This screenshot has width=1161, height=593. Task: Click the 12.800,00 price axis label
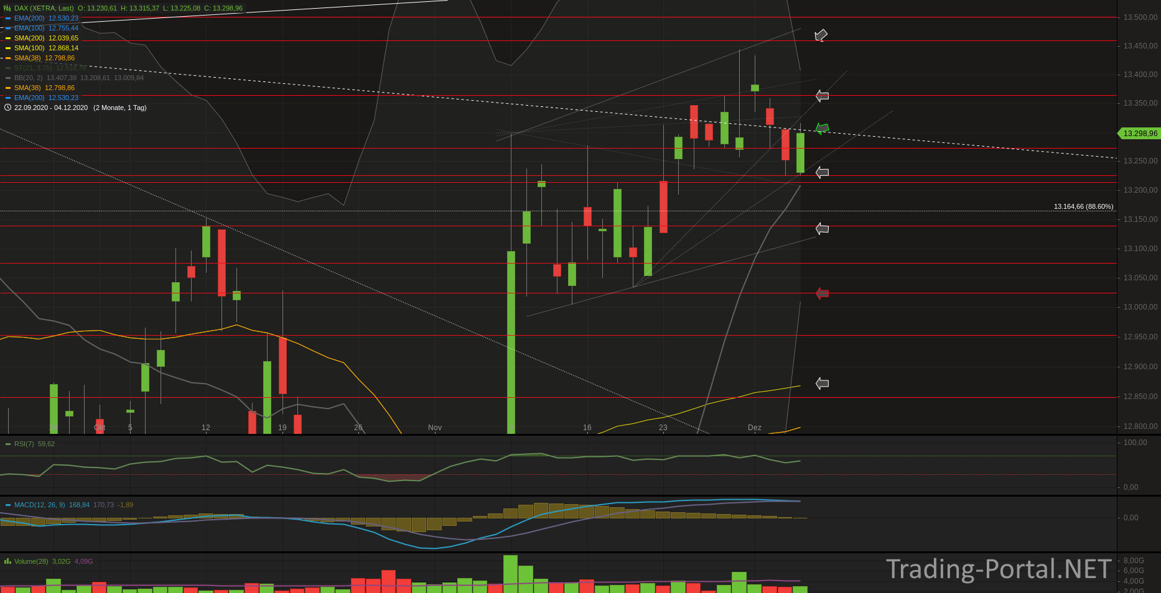click(x=1140, y=426)
